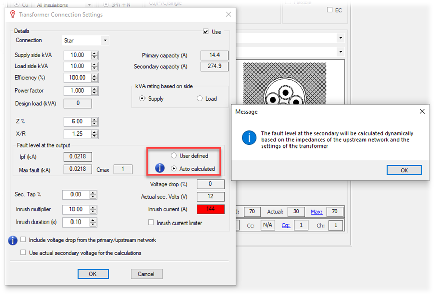Image resolution: width=435 pixels, height=296 pixels.
Task: Click the Supply side kVA value field
Action: 78,55
